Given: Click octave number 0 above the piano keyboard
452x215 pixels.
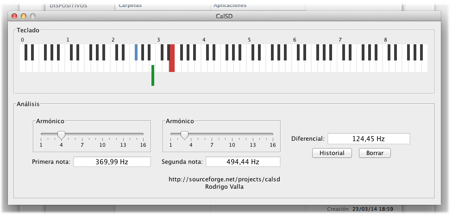Looking at the screenshot, I should 23,40.
